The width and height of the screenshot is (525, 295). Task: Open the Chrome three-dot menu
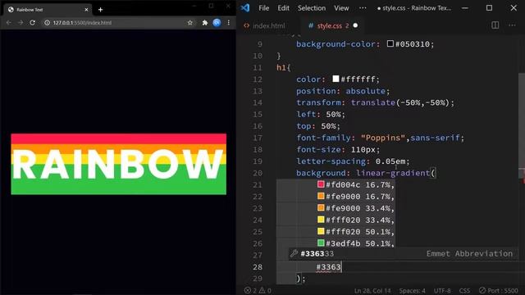point(228,22)
